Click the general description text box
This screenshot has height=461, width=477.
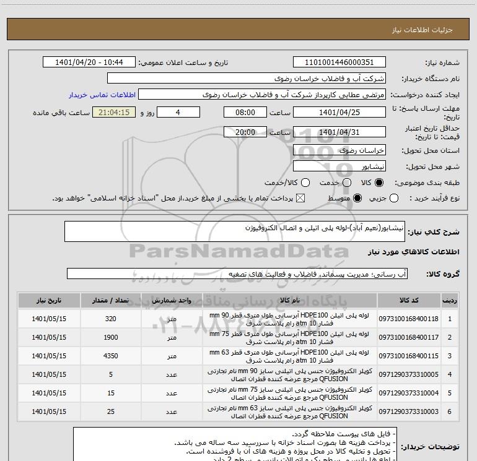click(235, 231)
